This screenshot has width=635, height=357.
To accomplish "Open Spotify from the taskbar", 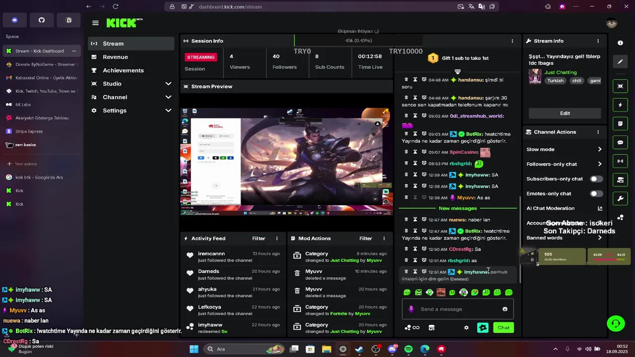I will [x=408, y=349].
